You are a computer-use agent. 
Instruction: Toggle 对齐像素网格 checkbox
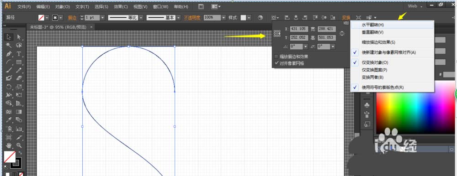tap(276, 63)
